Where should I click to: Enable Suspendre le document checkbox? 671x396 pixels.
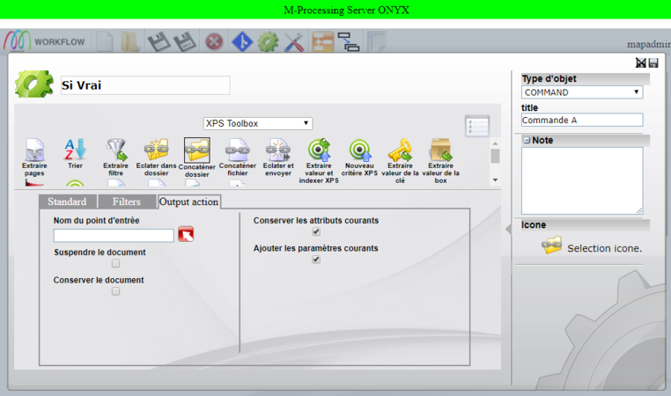pyautogui.click(x=115, y=263)
